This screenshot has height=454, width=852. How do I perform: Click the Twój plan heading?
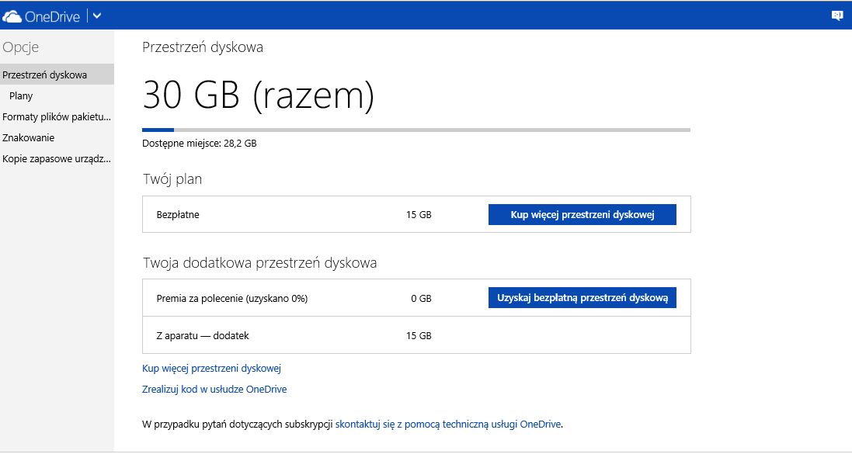coord(172,179)
